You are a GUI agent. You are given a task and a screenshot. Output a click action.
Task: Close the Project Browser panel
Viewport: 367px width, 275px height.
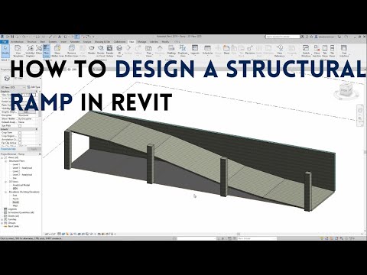click(40, 154)
